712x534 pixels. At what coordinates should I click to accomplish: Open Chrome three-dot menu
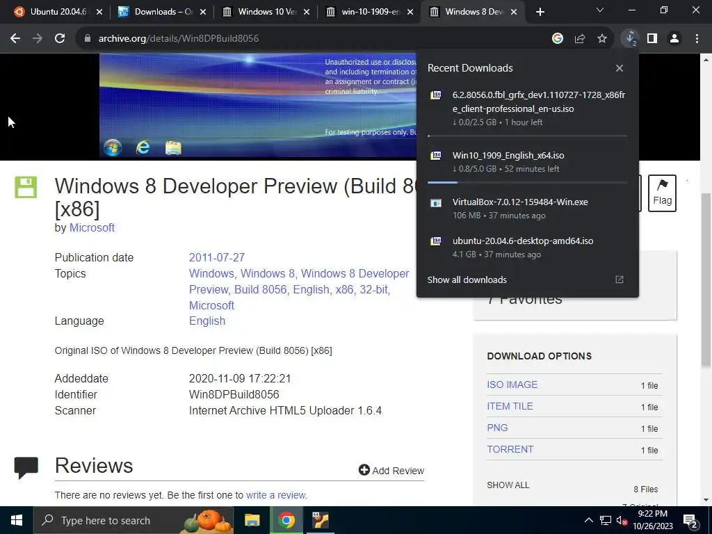tap(697, 39)
